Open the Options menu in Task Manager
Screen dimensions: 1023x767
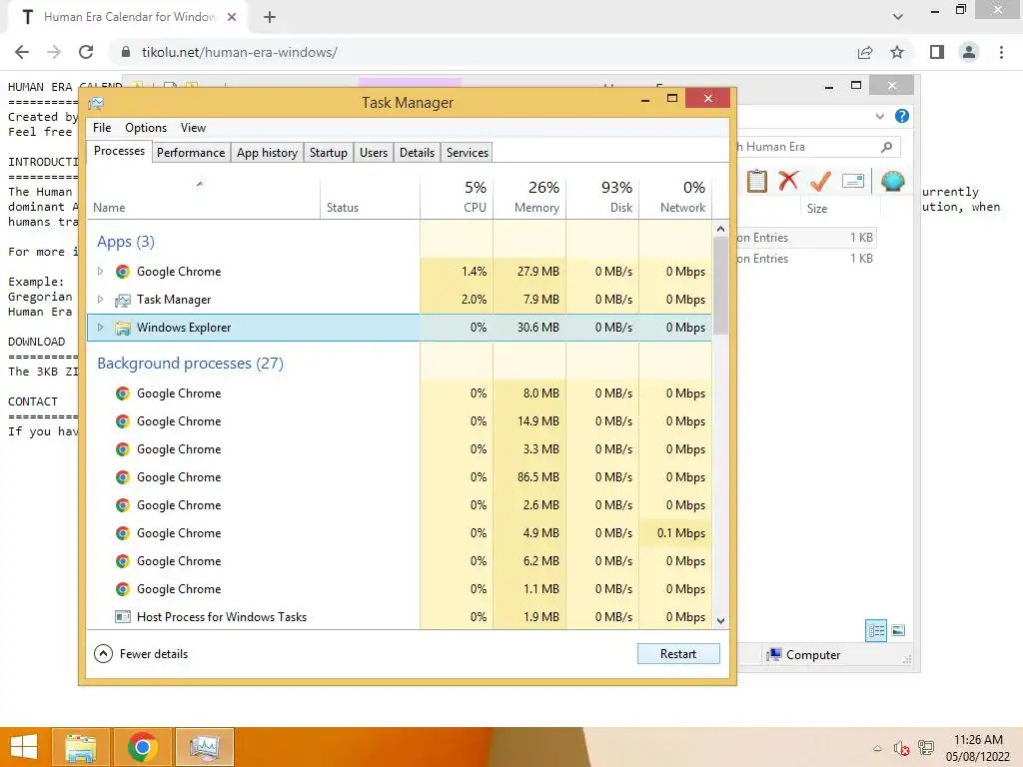pyautogui.click(x=146, y=128)
